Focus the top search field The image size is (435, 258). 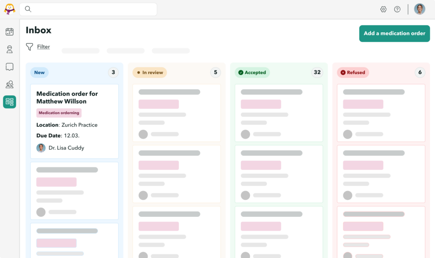point(88,9)
